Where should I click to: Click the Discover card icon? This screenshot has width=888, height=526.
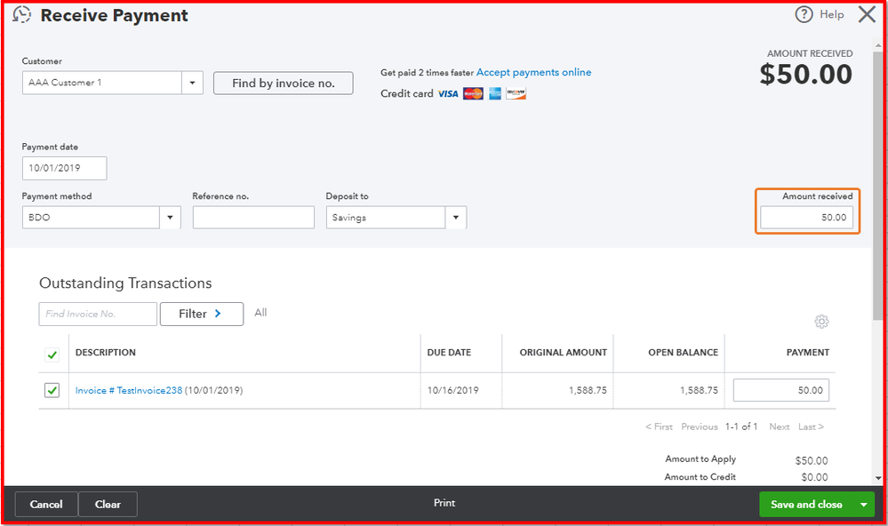(x=516, y=93)
